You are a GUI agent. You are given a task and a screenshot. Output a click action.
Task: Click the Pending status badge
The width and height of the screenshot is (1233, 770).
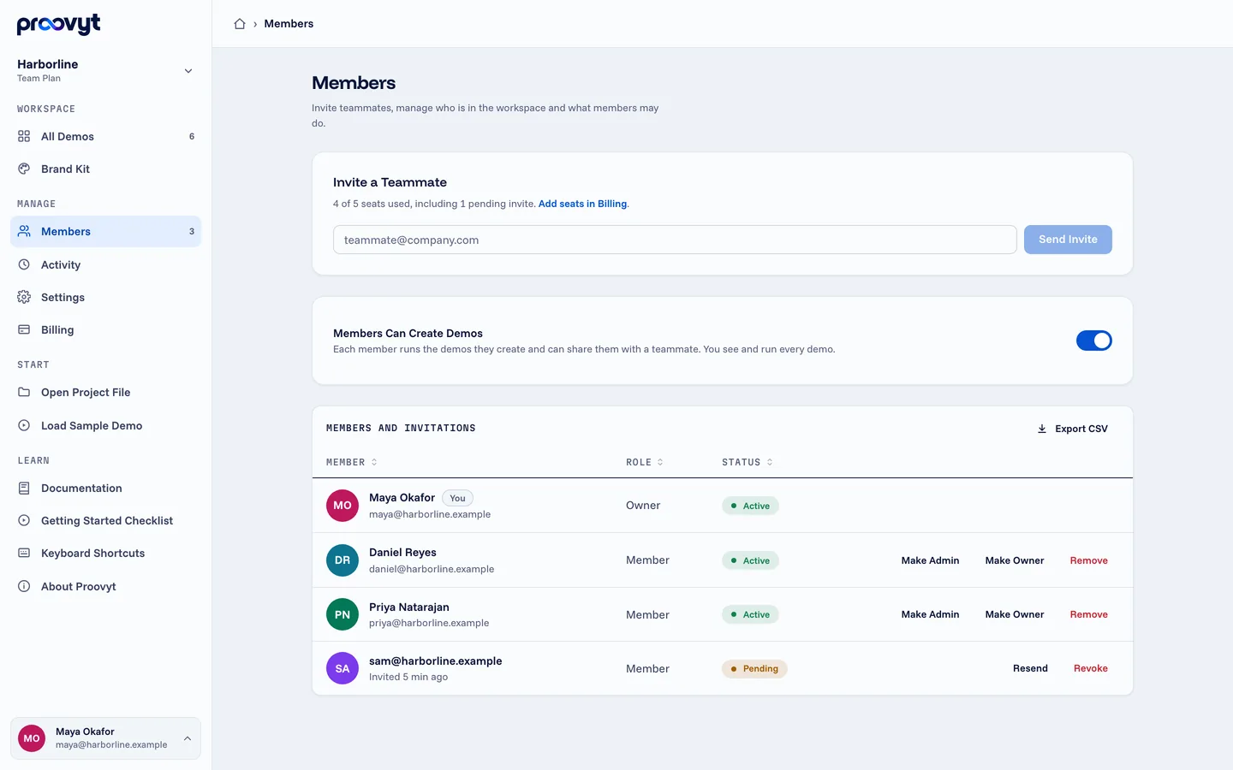pyautogui.click(x=754, y=669)
